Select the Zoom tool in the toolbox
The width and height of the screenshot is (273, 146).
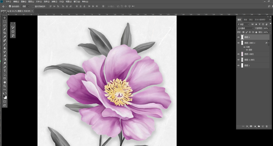pyautogui.click(x=5, y=86)
